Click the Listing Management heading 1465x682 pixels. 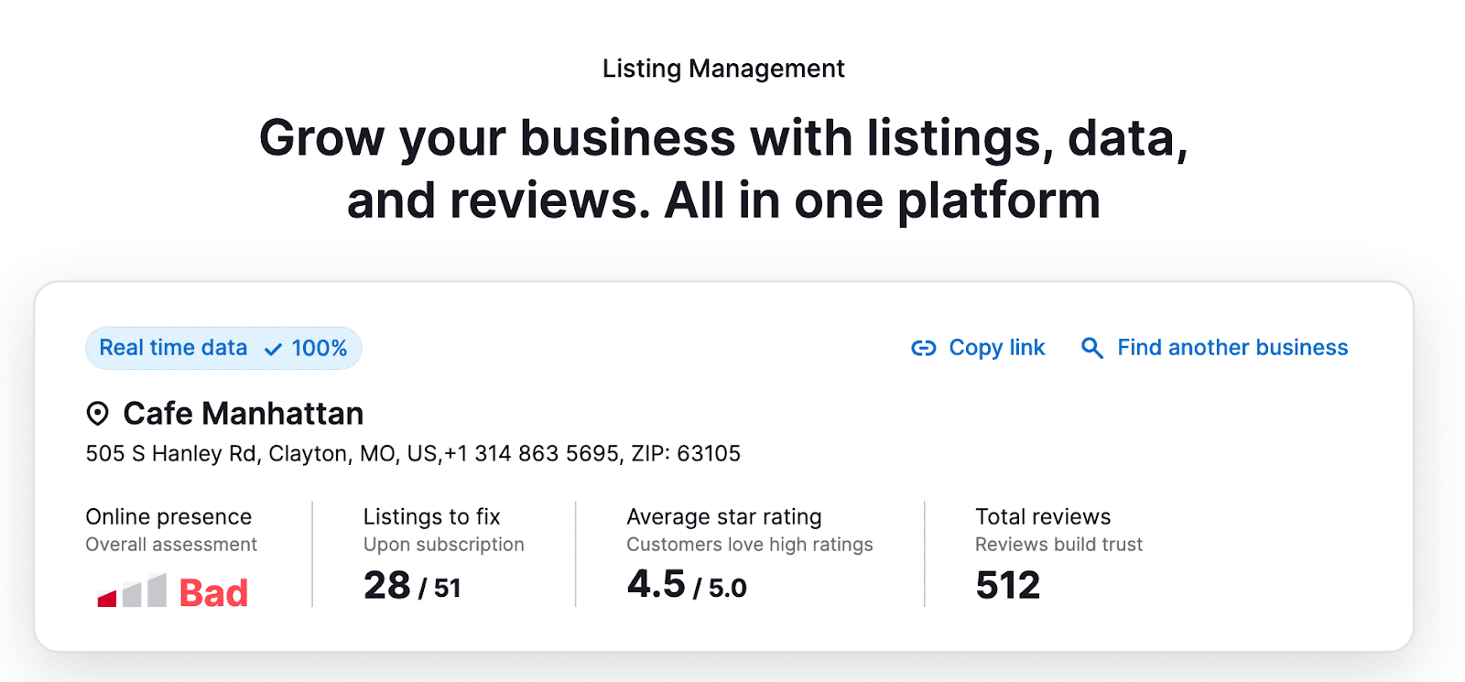(x=722, y=68)
